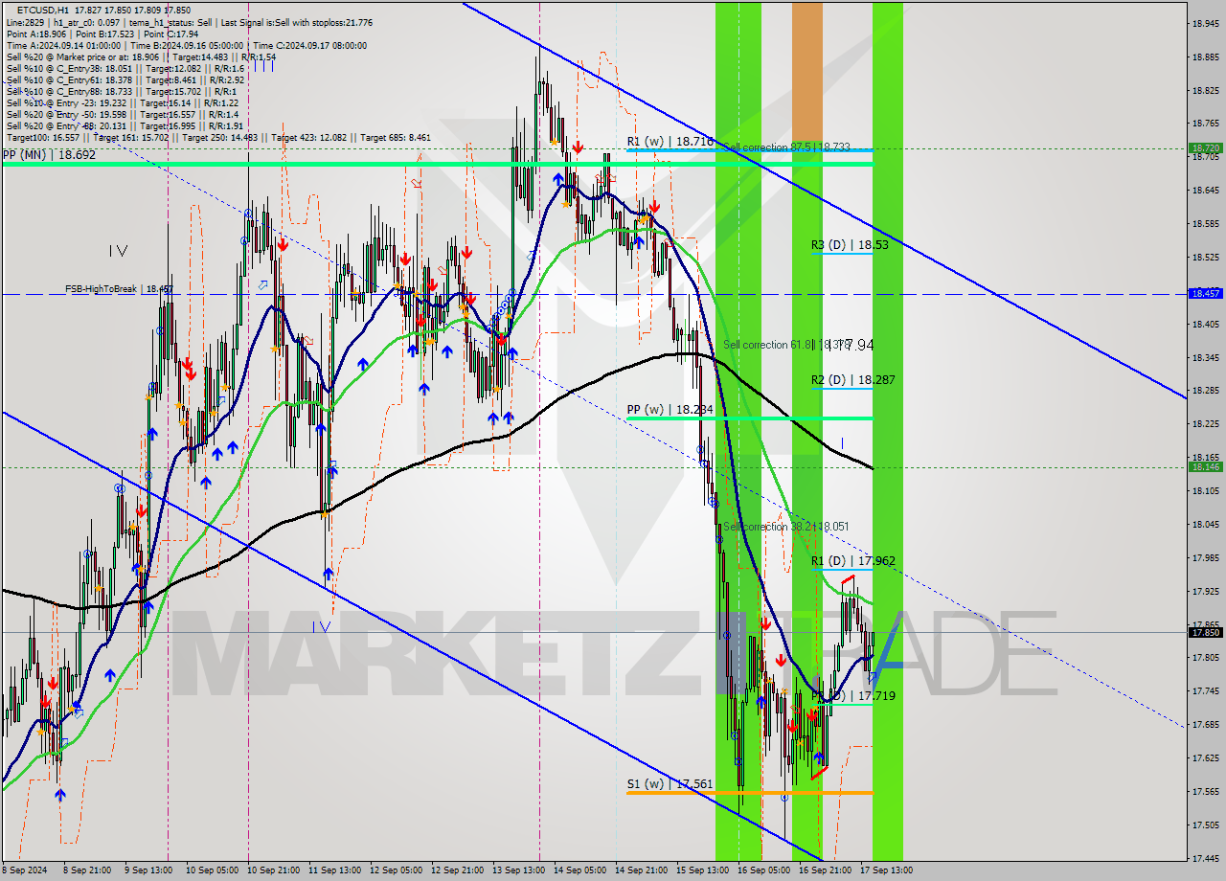The width and height of the screenshot is (1226, 881).
Task: Click '10 Sep 05:00' on time axis
Action: [x=213, y=870]
